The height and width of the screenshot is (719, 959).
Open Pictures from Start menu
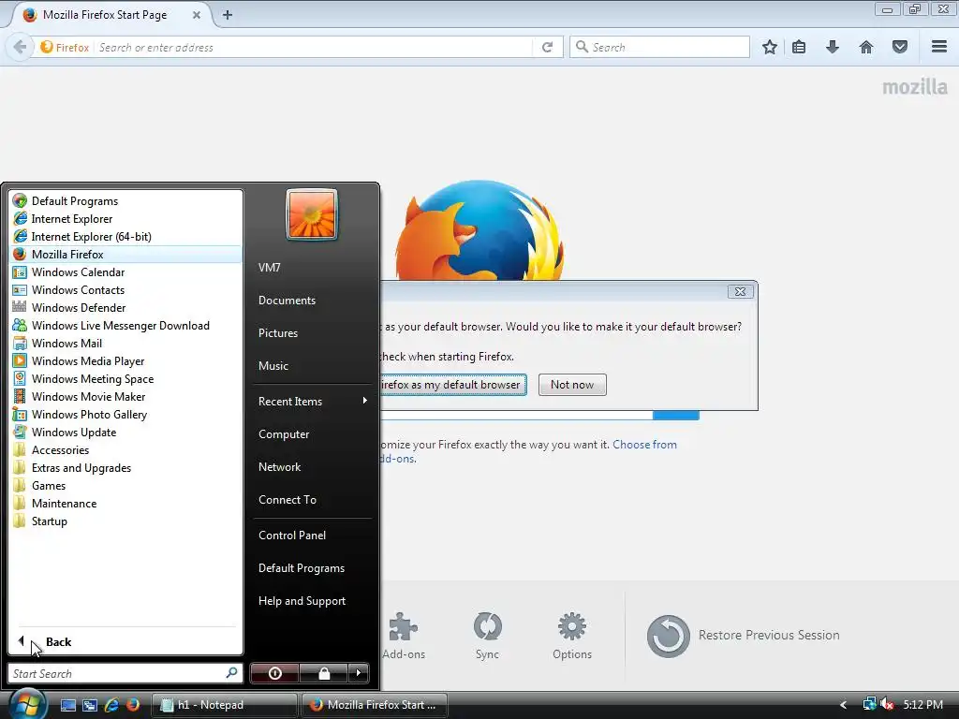tap(313, 332)
